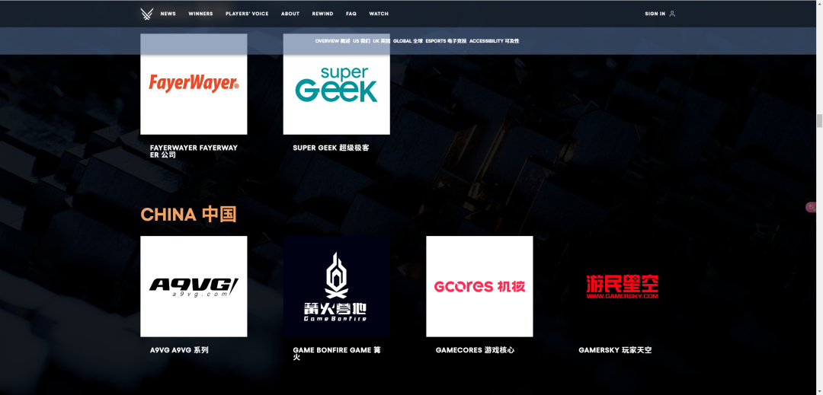Open the FAQ page
The width and height of the screenshot is (823, 395).
coord(351,14)
